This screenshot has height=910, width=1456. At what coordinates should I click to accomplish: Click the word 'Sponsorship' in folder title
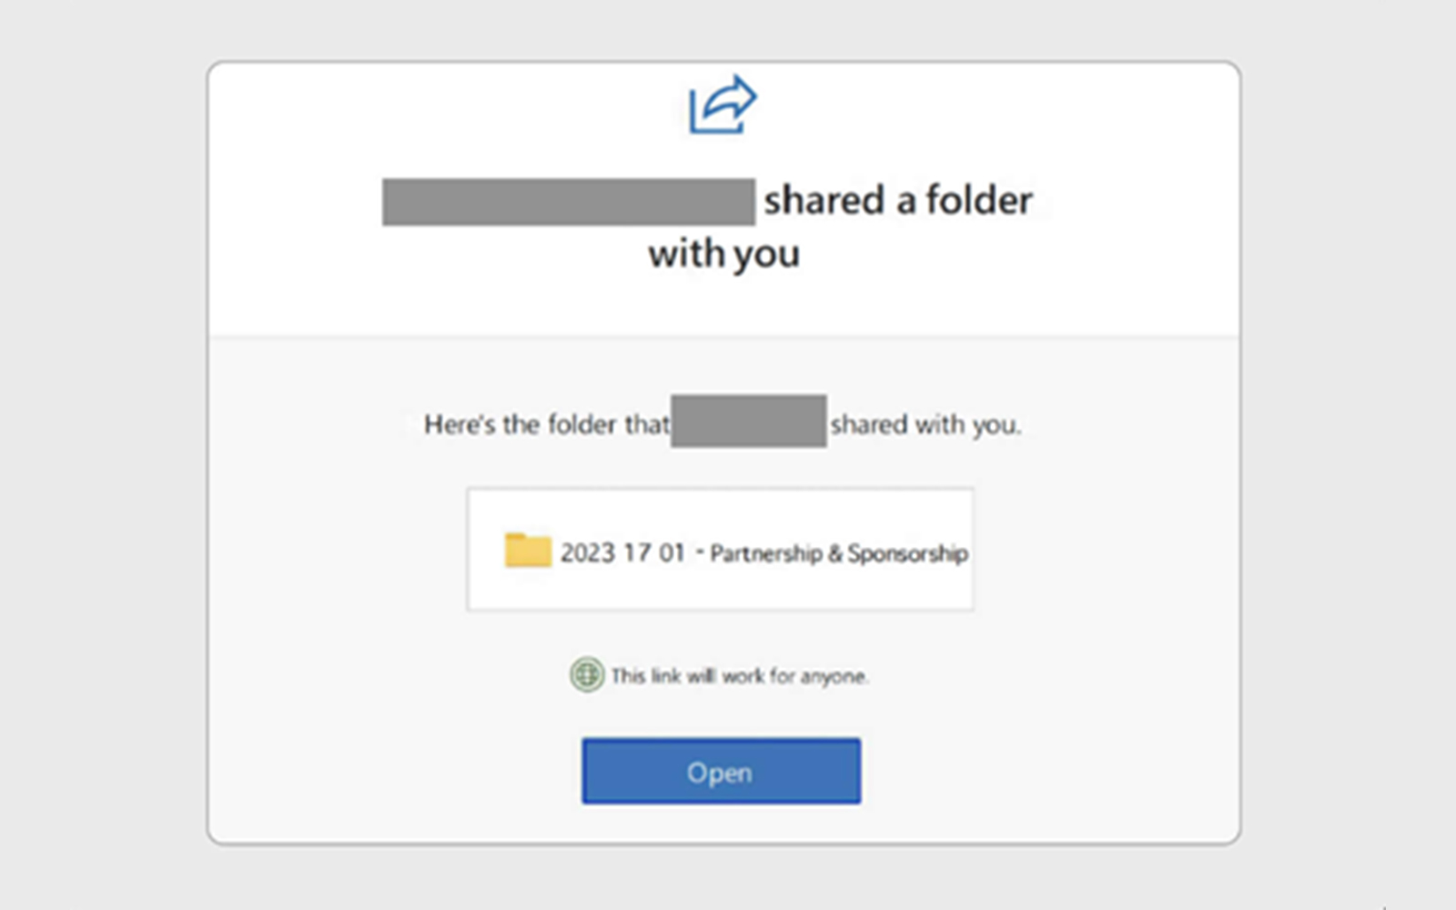click(x=907, y=553)
